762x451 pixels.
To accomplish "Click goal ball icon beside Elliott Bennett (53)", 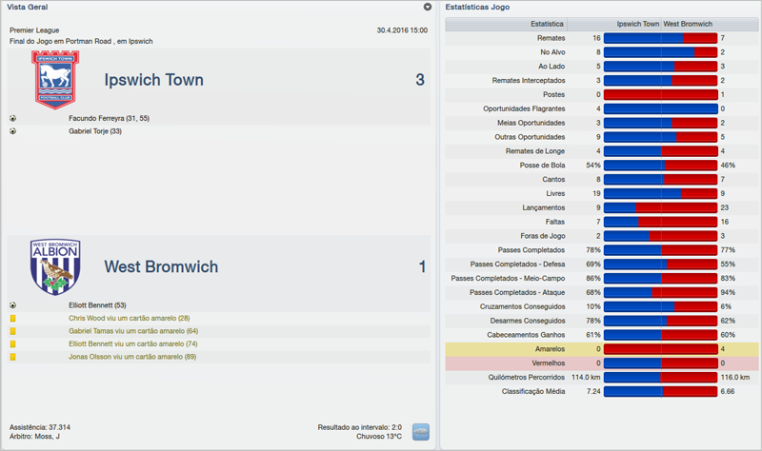I will pyautogui.click(x=13, y=305).
